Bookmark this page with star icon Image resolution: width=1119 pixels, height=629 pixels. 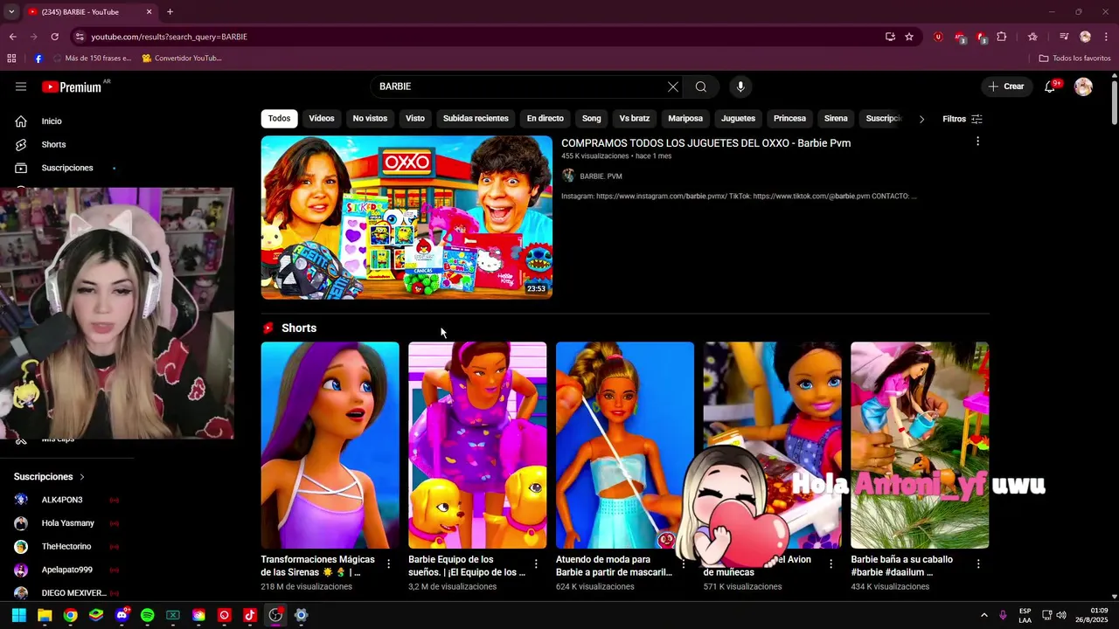[x=909, y=37]
